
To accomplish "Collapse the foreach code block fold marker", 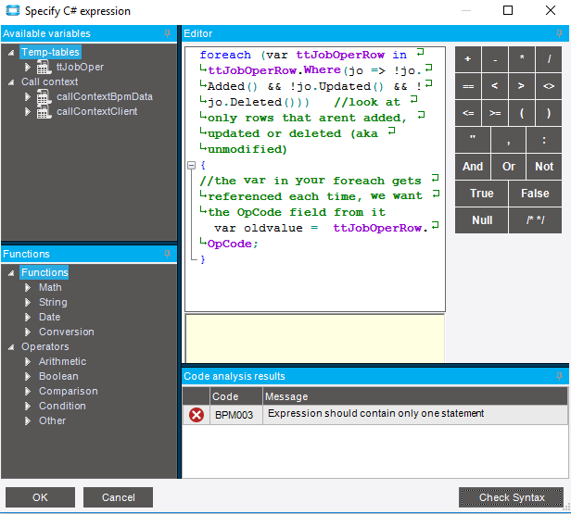I will 191,166.
